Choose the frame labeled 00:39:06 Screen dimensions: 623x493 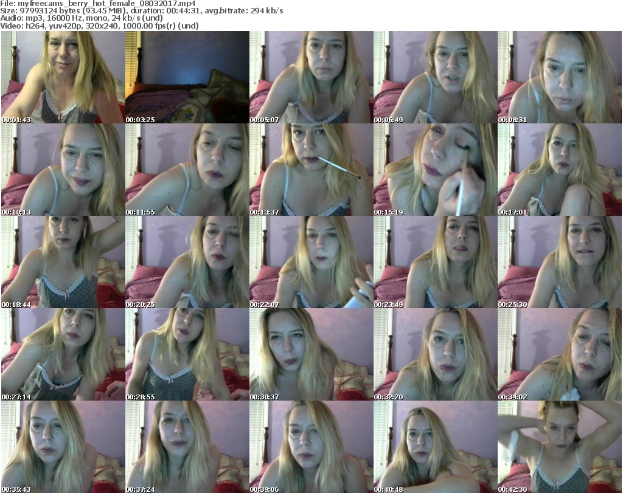click(311, 447)
